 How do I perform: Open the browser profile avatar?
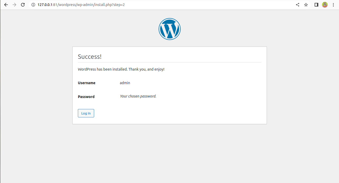click(x=325, y=5)
